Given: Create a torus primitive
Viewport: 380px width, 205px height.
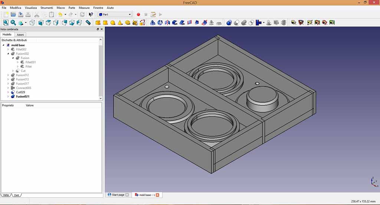Looking at the screenshot, I should (x=128, y=23).
